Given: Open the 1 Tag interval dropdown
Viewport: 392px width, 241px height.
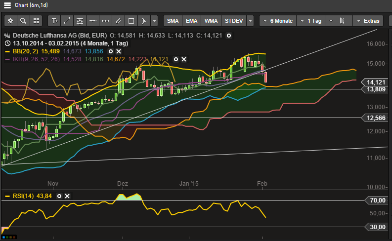Looking at the screenshot, I should [311, 21].
